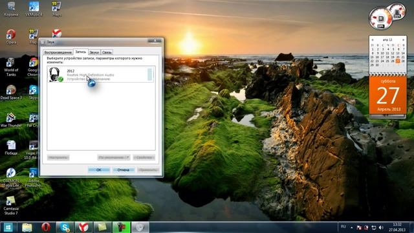This screenshot has height=233, width=414.
Task: Open the VKMusic 4 desktop shortcut
Action: (34, 8)
